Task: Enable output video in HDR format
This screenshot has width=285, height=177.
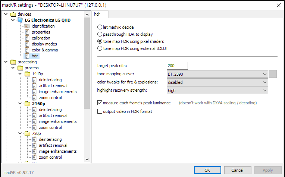Action: [x=100, y=111]
